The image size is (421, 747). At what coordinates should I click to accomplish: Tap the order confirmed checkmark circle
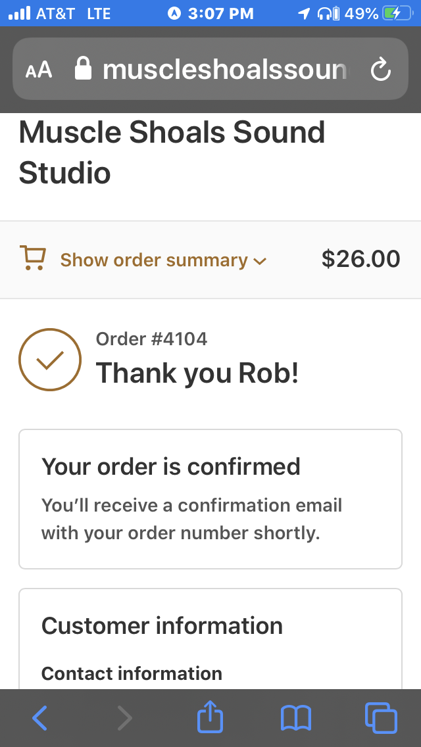click(50, 360)
